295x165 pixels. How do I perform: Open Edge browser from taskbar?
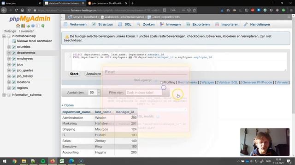tap(71, 161)
